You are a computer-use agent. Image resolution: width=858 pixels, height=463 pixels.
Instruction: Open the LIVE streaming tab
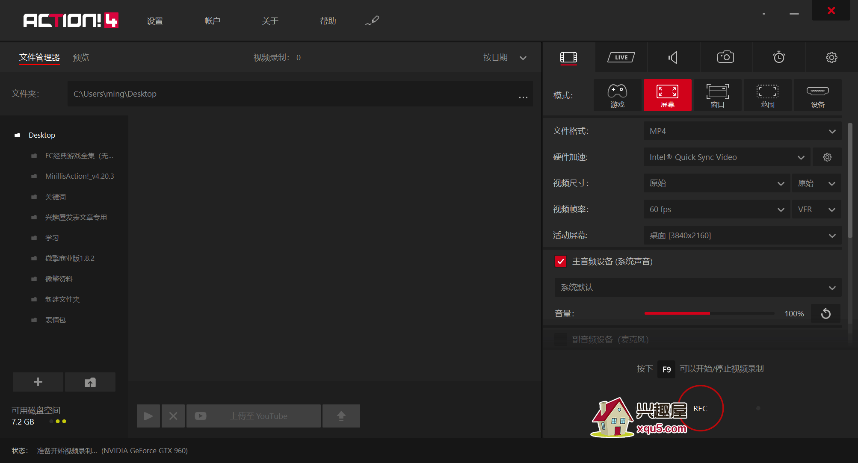(621, 57)
